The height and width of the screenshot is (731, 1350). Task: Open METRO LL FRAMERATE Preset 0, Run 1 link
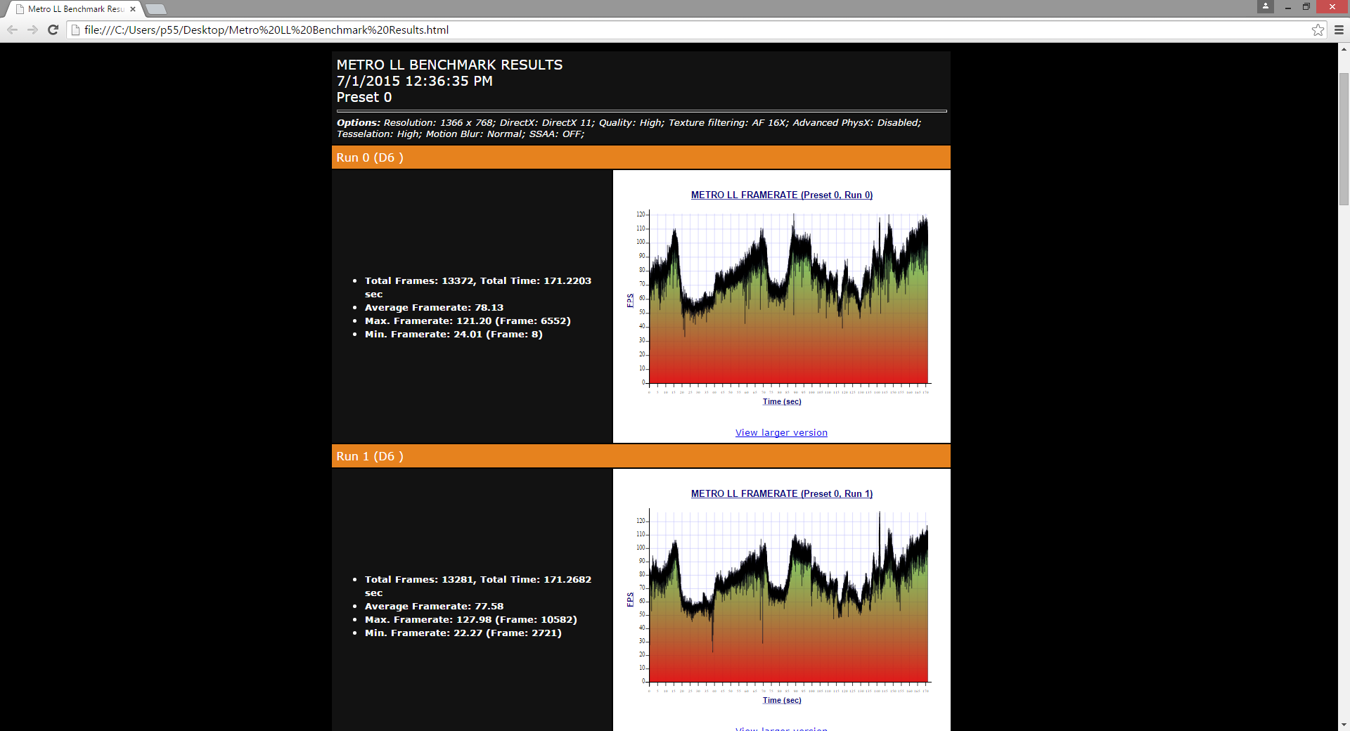click(x=782, y=494)
